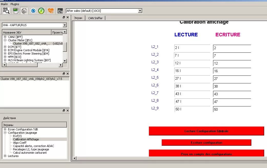Click the Lecture Configuration Générale button
Viewport: 267px width, 168px height.
(206, 131)
